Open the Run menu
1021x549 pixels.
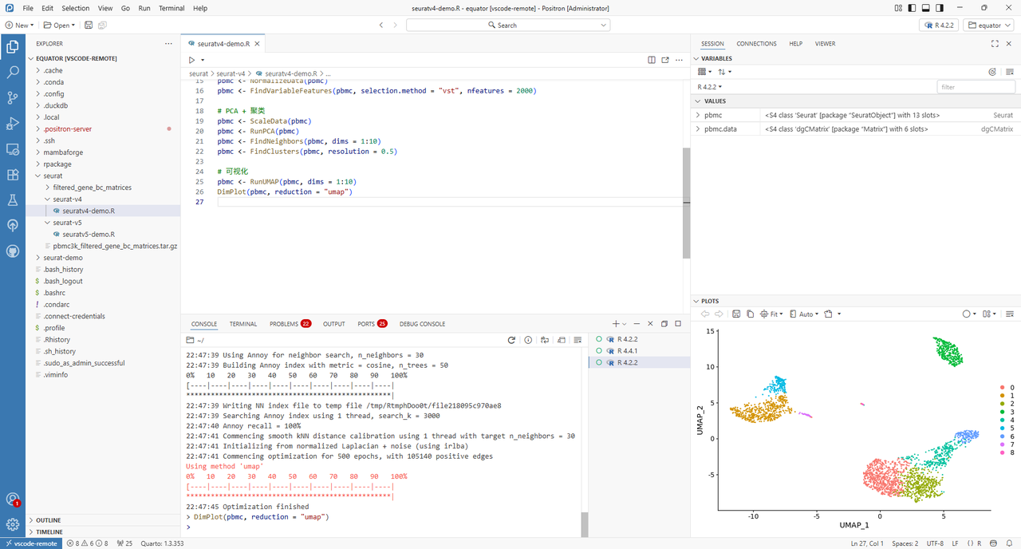[x=144, y=8]
